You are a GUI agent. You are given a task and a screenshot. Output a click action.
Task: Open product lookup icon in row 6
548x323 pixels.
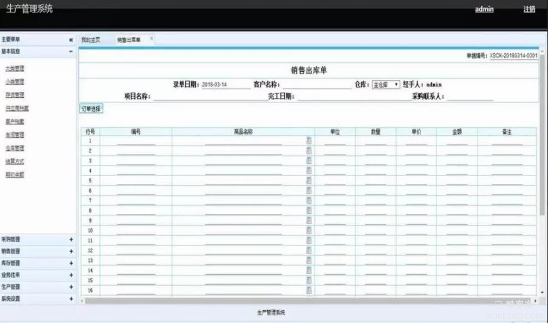coord(309,191)
